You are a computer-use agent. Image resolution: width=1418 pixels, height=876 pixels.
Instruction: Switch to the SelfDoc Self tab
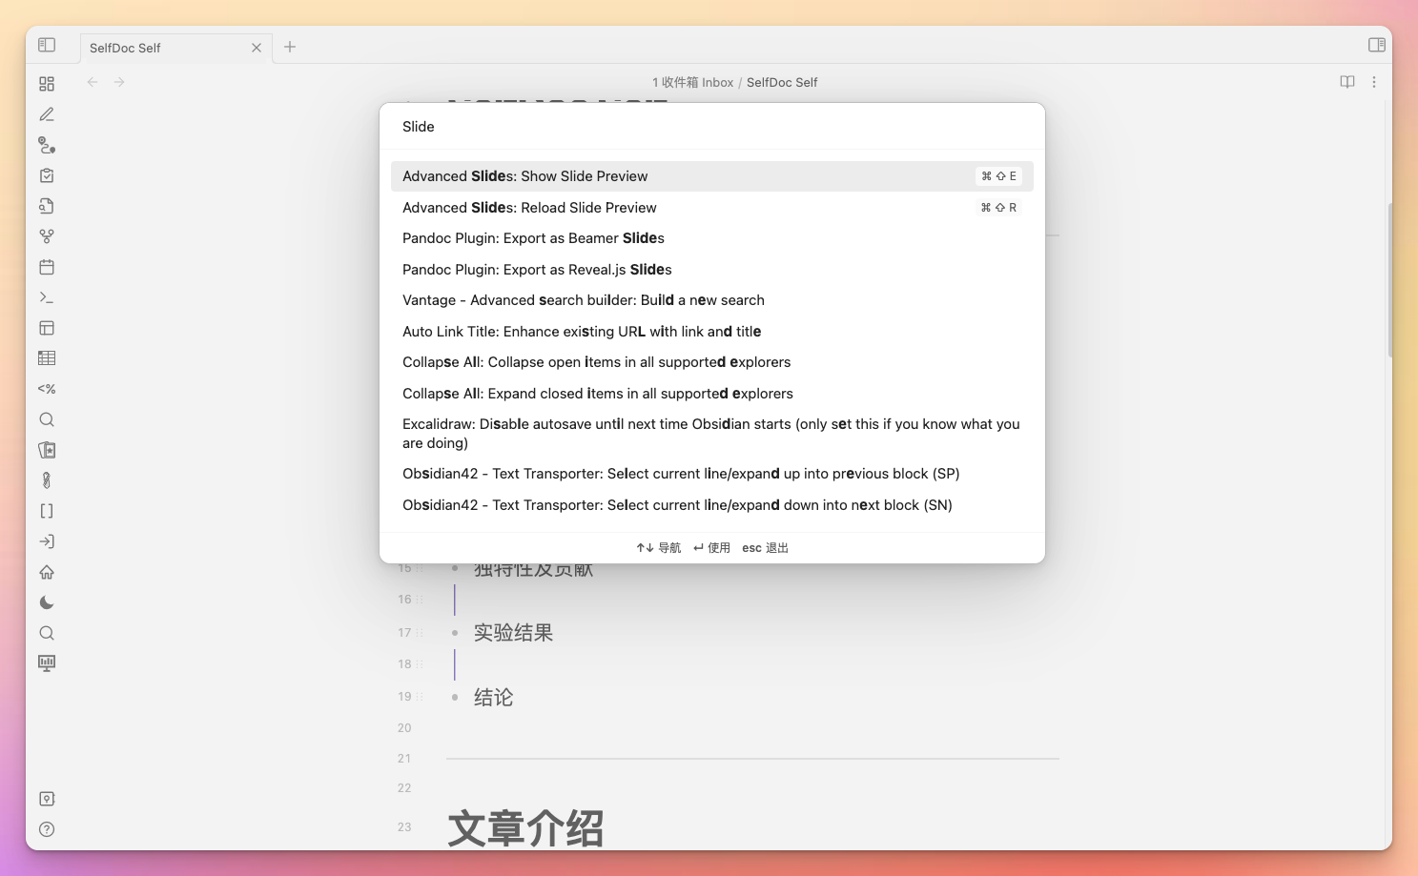tap(124, 47)
